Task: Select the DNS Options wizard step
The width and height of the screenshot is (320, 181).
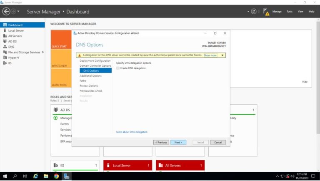Action: pyautogui.click(x=95, y=70)
